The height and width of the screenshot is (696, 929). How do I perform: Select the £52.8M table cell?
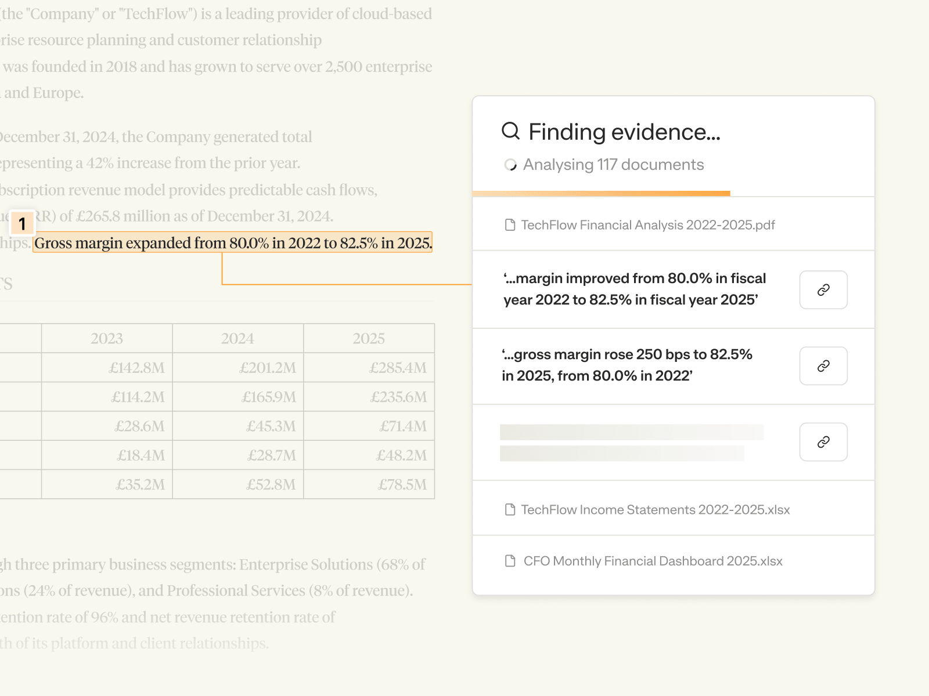(x=238, y=484)
